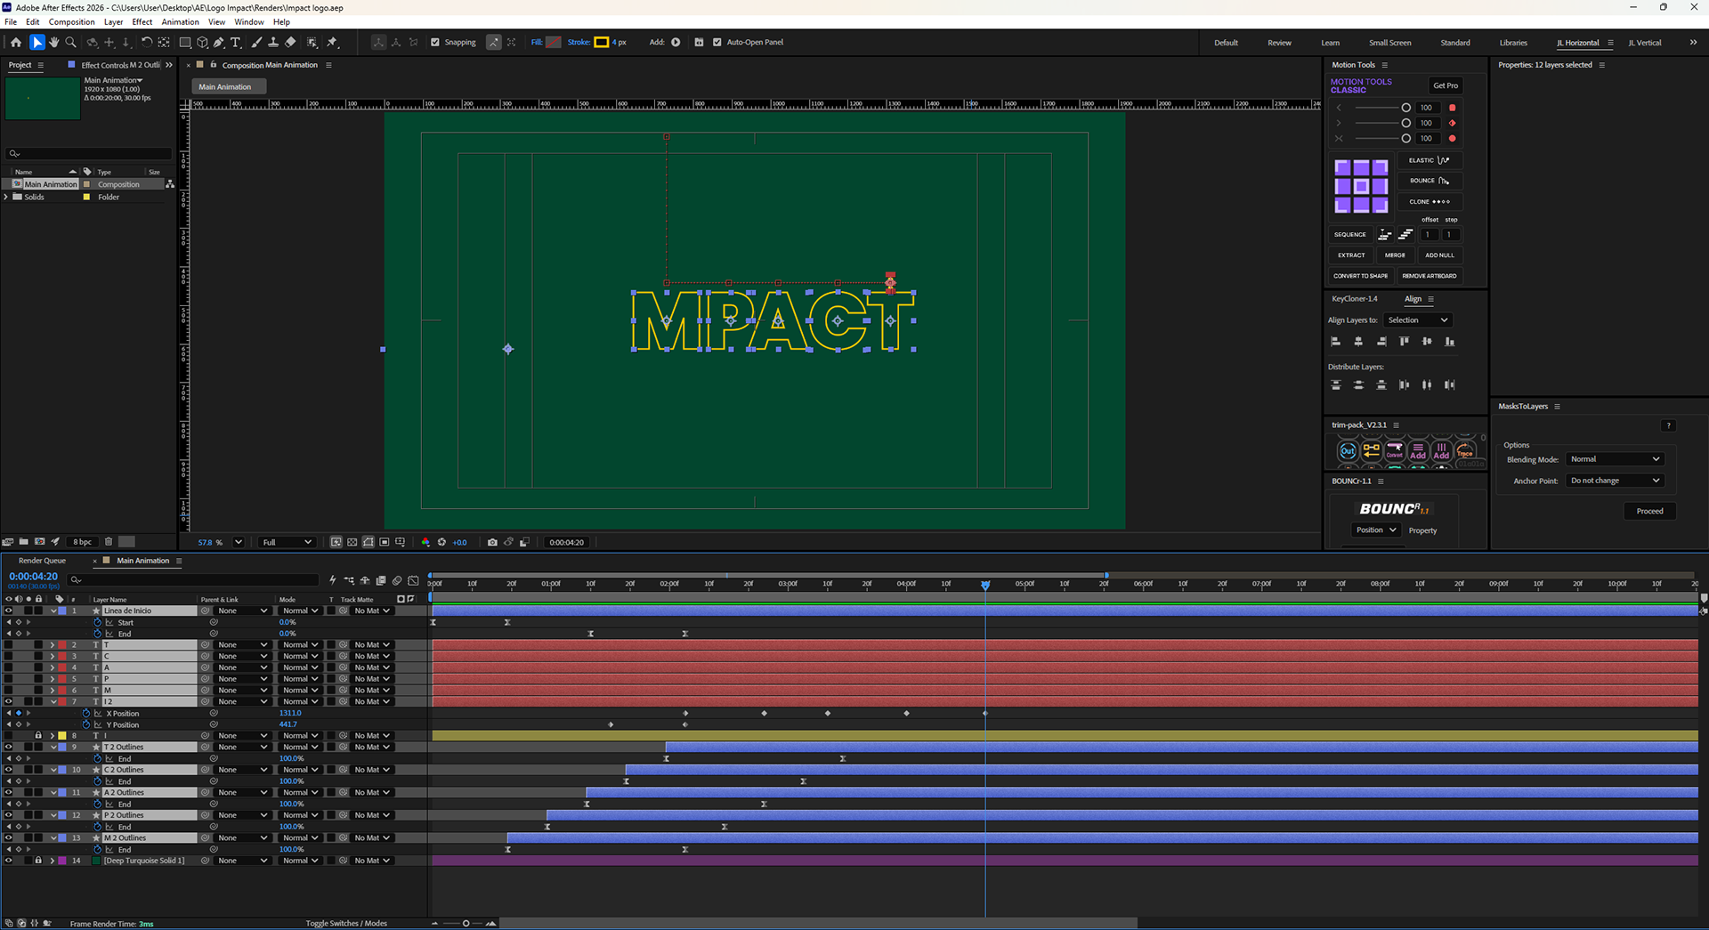Viewport: 1709px width, 930px height.
Task: Expand layer 3 named C
Action: 53,656
